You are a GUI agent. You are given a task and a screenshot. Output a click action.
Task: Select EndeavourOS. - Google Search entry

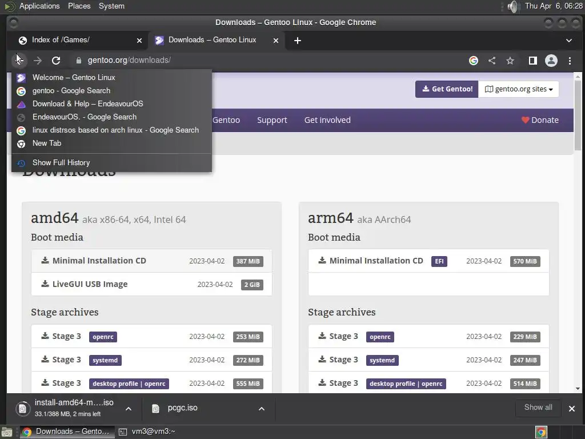111,117
